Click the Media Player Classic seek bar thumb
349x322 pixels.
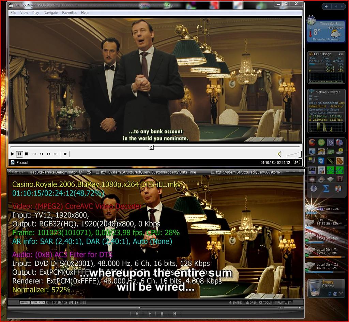click(x=152, y=147)
